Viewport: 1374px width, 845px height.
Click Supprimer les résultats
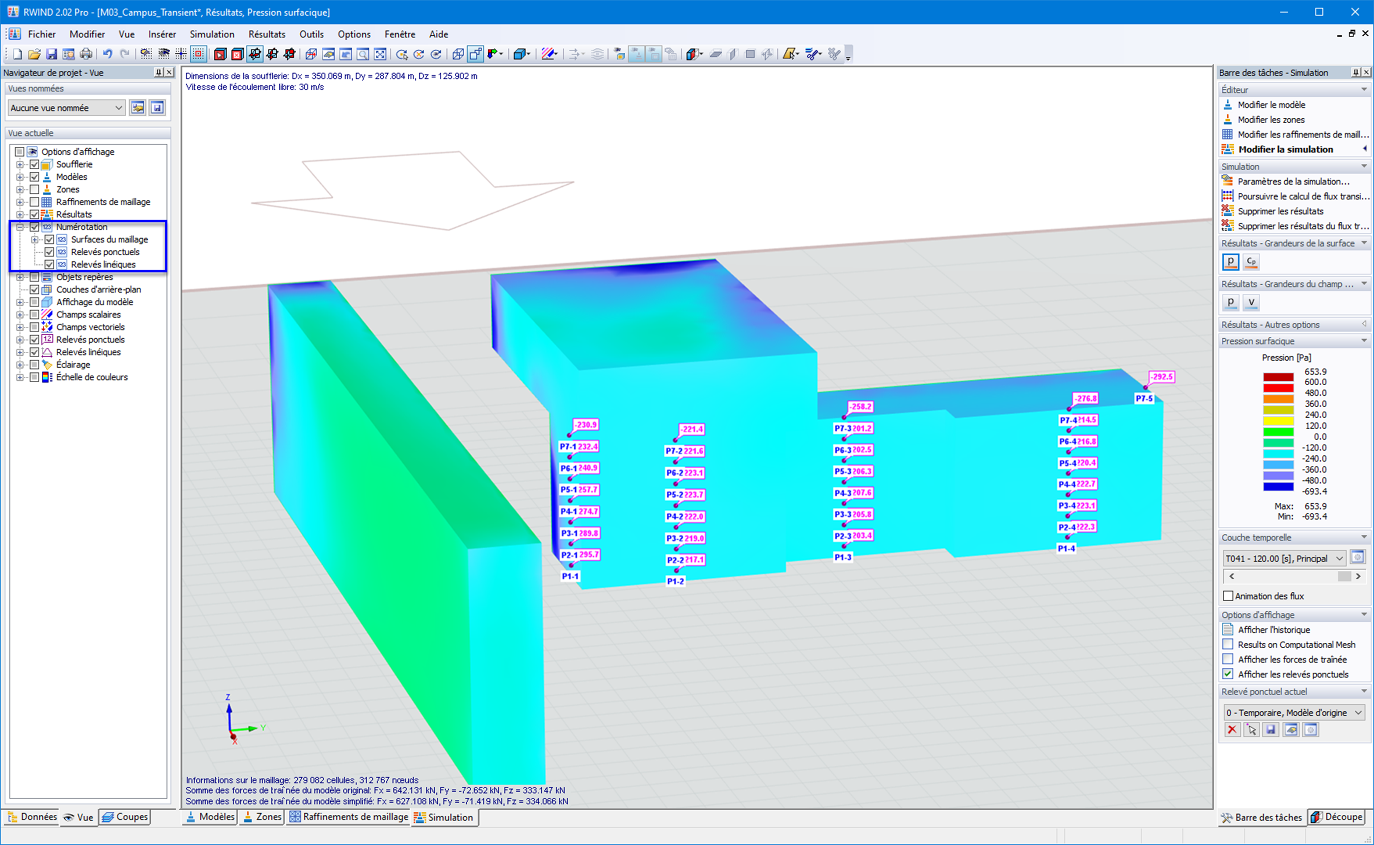(x=1280, y=211)
